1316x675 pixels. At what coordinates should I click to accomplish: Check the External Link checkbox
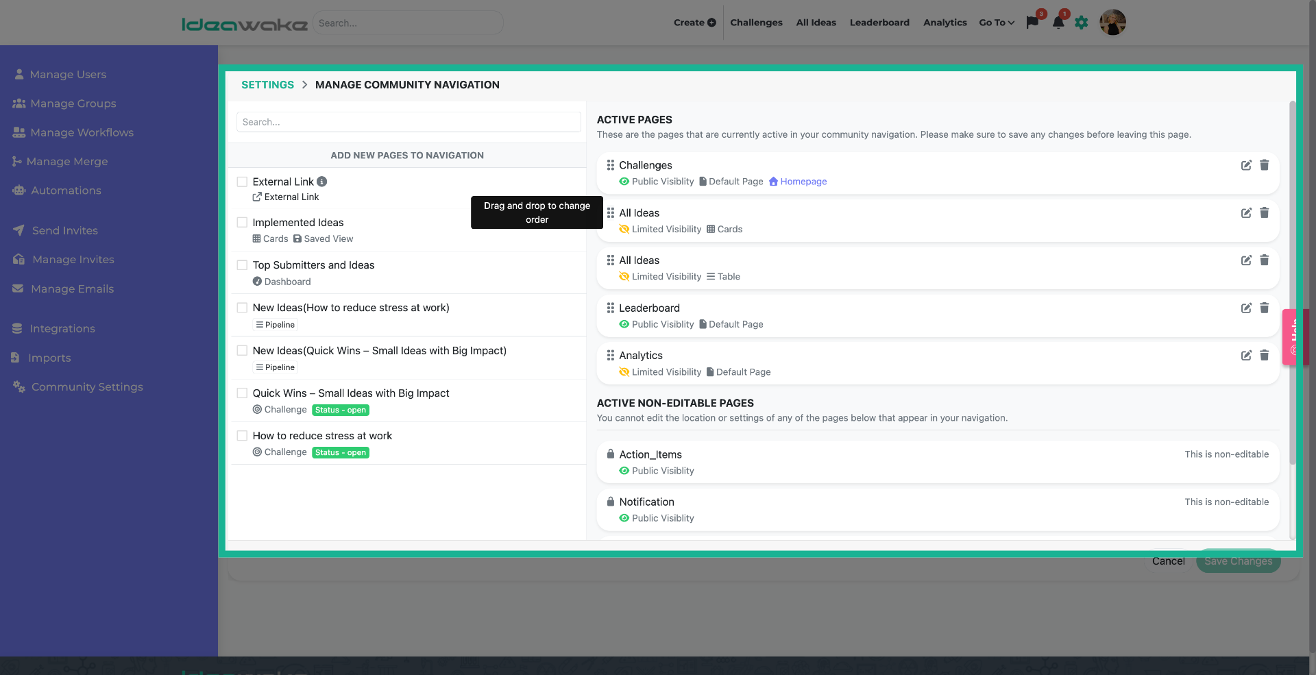click(x=242, y=182)
